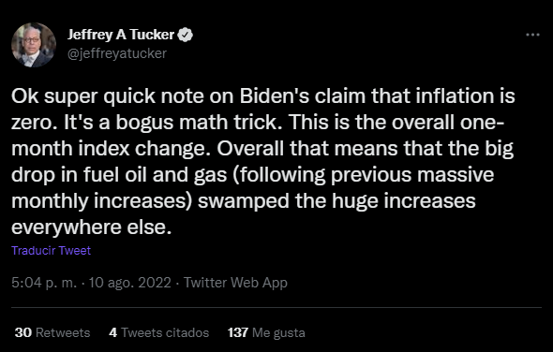
Task: Visit the Jeffrey A Tucker display name
Action: (x=121, y=35)
